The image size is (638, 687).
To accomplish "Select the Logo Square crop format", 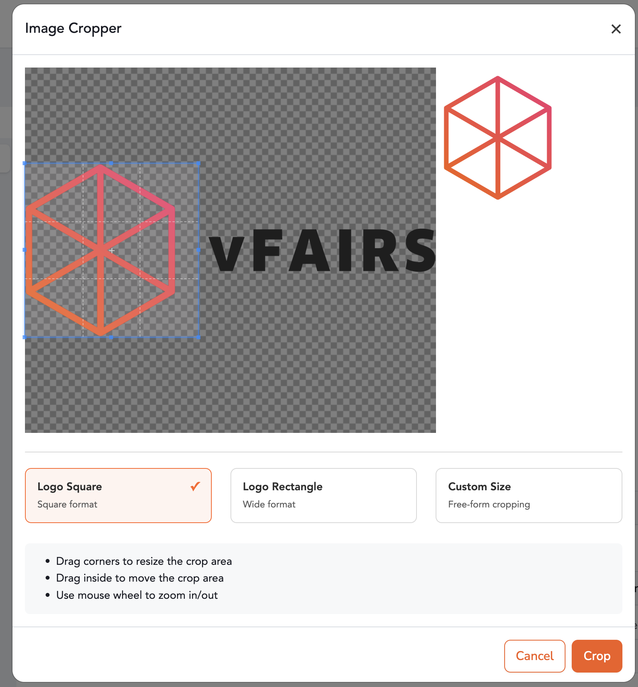I will [x=118, y=495].
